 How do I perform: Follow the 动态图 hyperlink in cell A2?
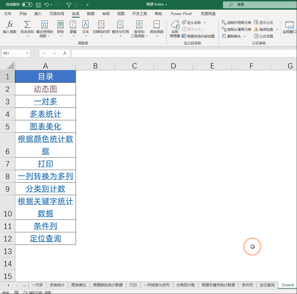(x=46, y=89)
